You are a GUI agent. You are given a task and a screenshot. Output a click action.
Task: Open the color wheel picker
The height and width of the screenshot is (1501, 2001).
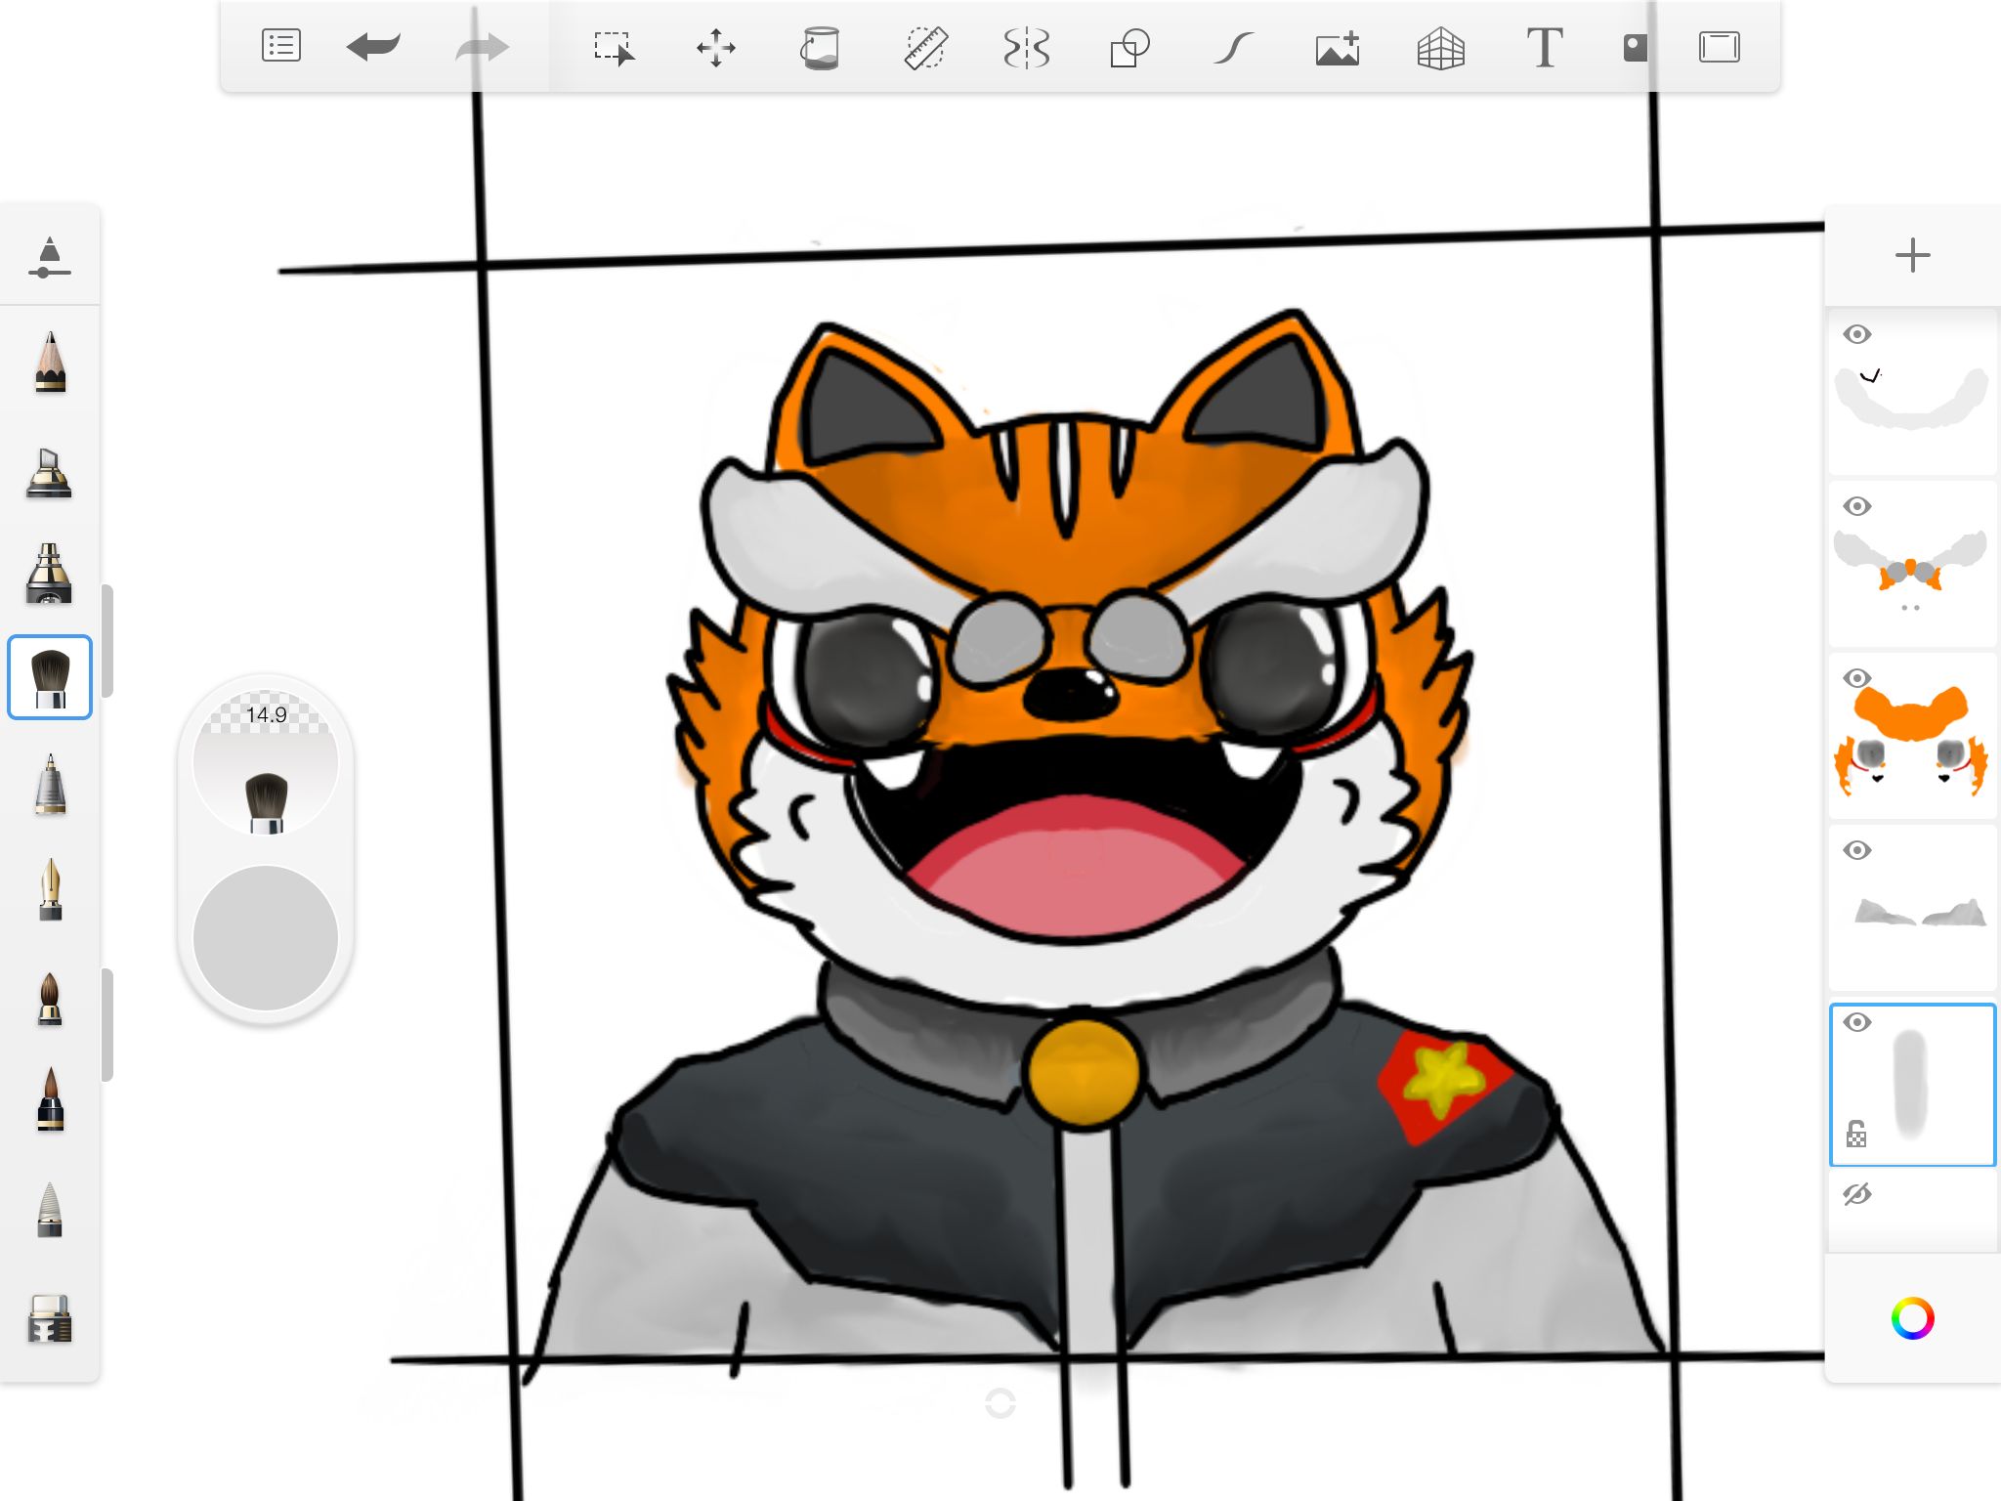pos(1912,1318)
